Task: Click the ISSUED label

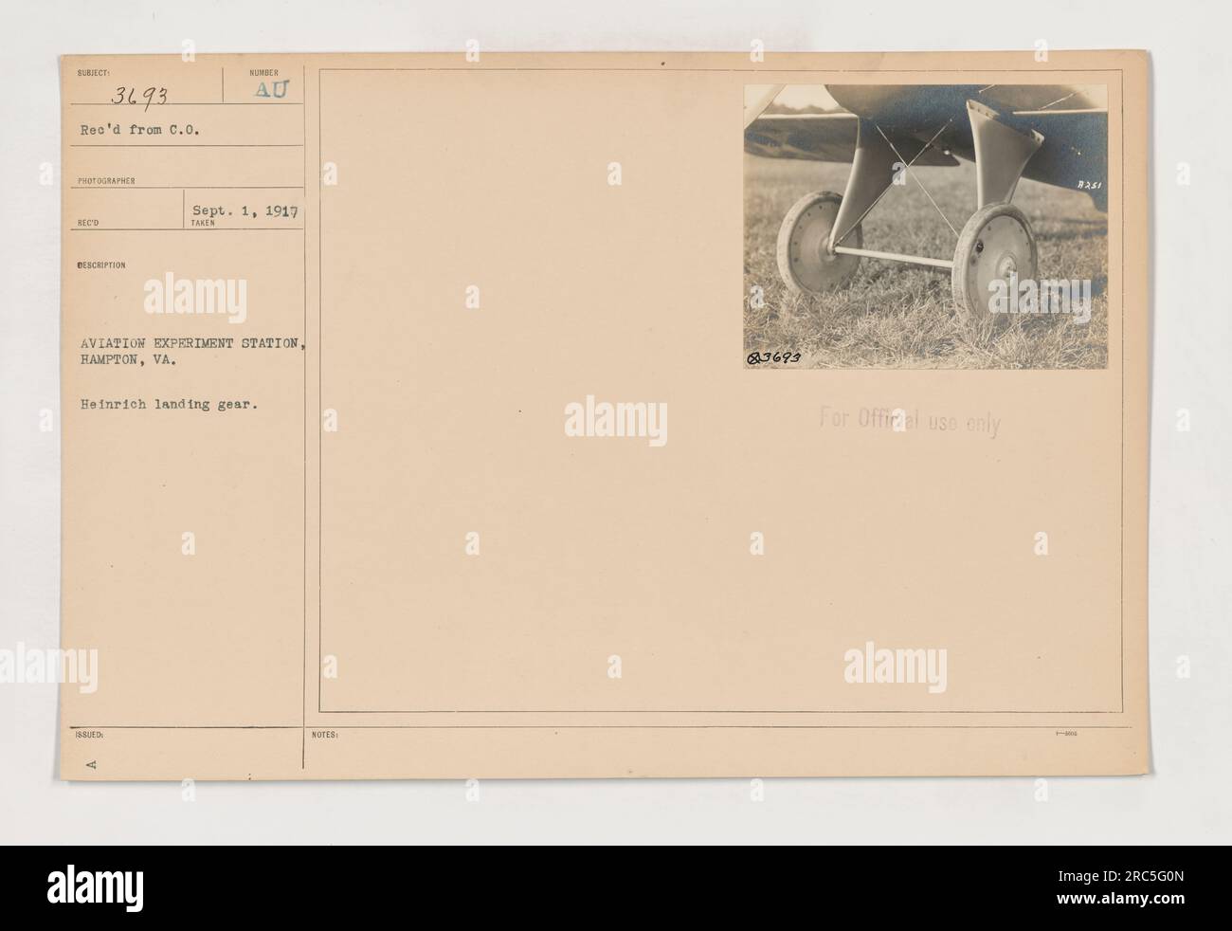Action: point(79,734)
